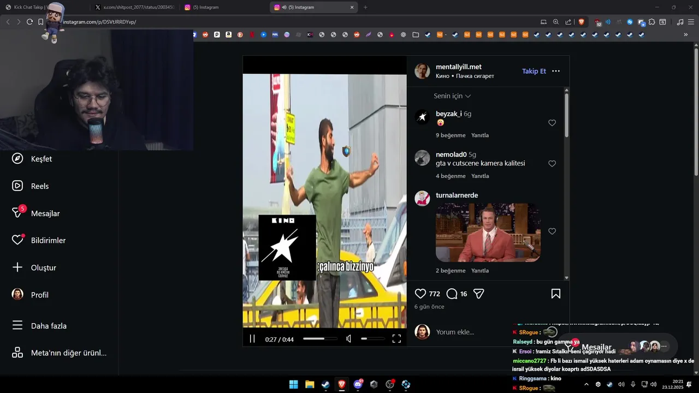This screenshot has width=699, height=393.
Task: Switch to the x.com shitpost_2077 tab
Action: [134, 7]
